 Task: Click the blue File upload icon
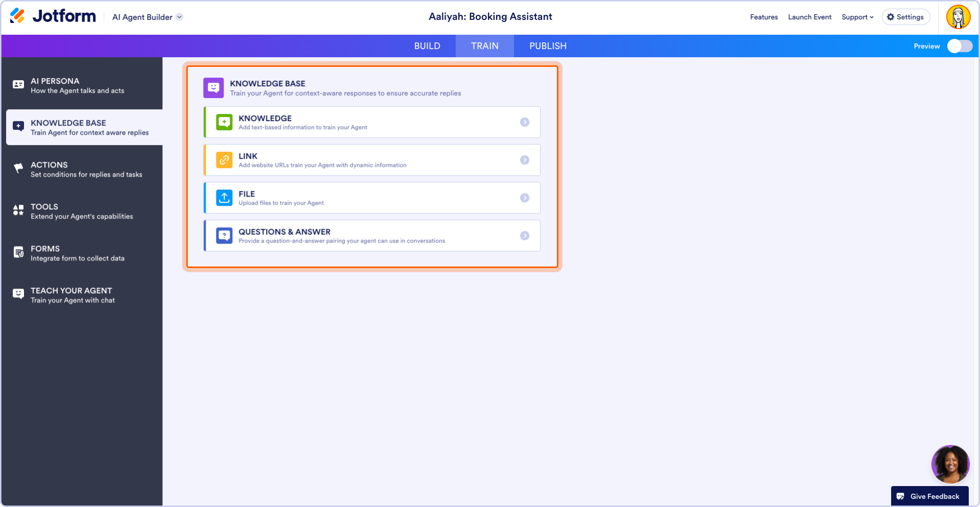(224, 198)
